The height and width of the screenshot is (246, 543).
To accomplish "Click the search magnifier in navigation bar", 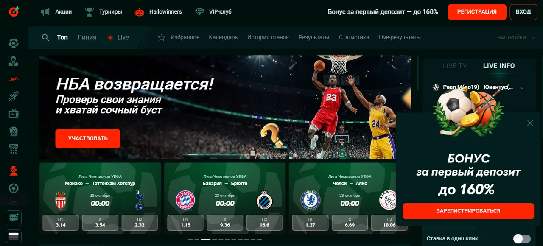I will (x=45, y=37).
